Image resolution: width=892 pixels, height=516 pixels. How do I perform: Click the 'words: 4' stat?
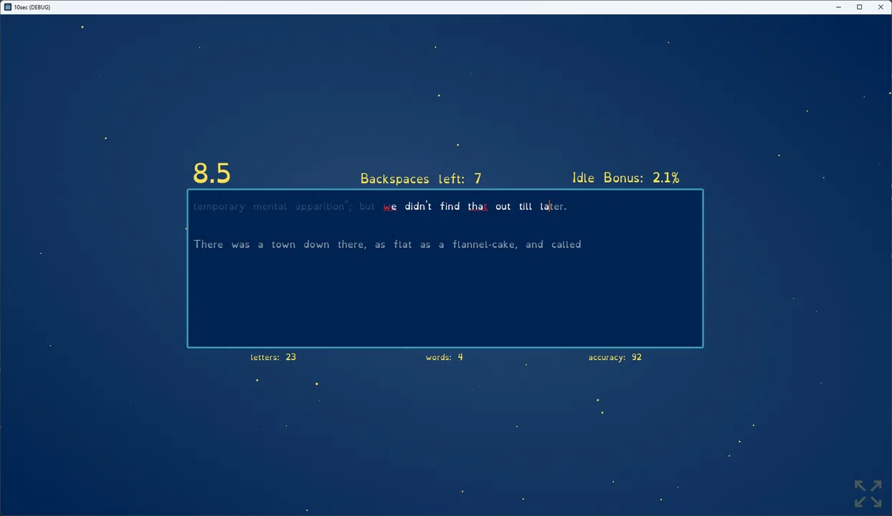(445, 357)
